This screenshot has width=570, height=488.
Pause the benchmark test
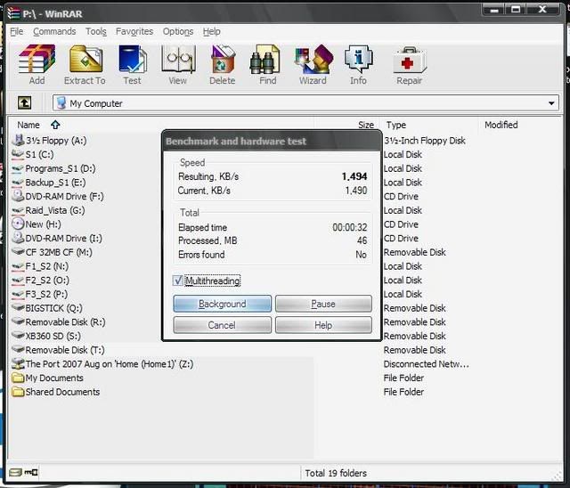click(323, 304)
